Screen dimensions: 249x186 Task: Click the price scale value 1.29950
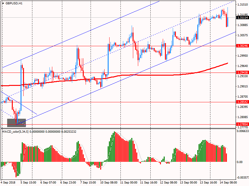(x=243, y=56)
